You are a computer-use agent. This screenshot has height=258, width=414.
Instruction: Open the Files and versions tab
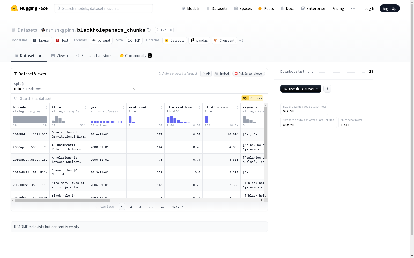[x=94, y=55]
